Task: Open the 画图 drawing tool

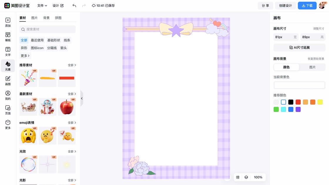Action: 8,81
